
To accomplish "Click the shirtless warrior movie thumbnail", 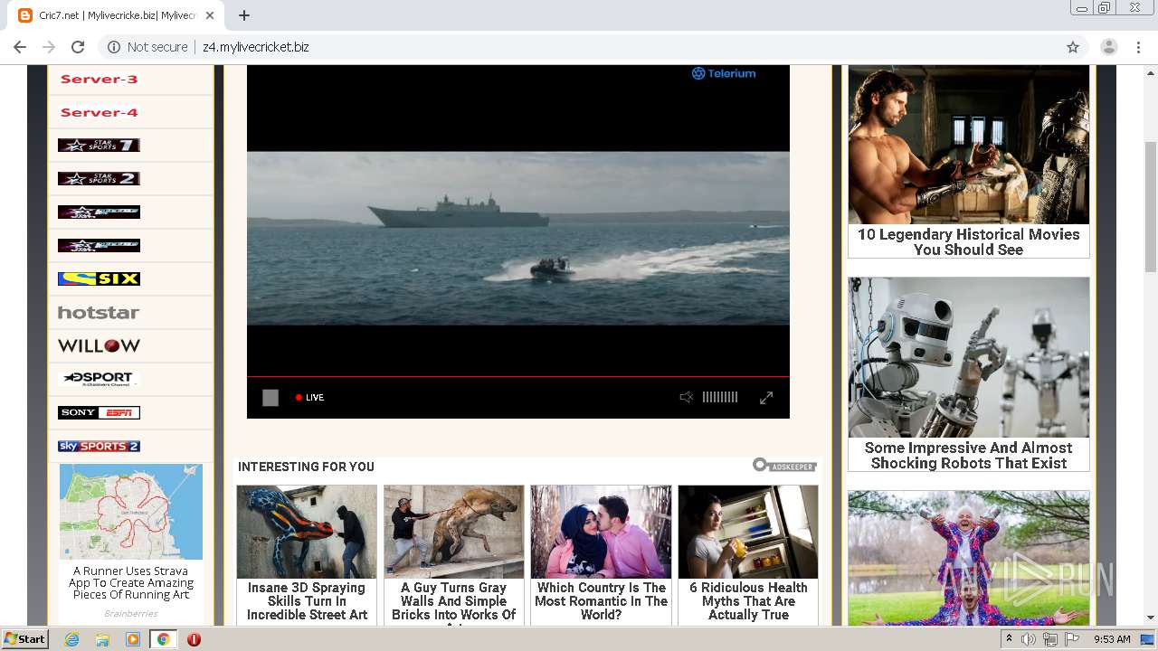I will coord(969,145).
